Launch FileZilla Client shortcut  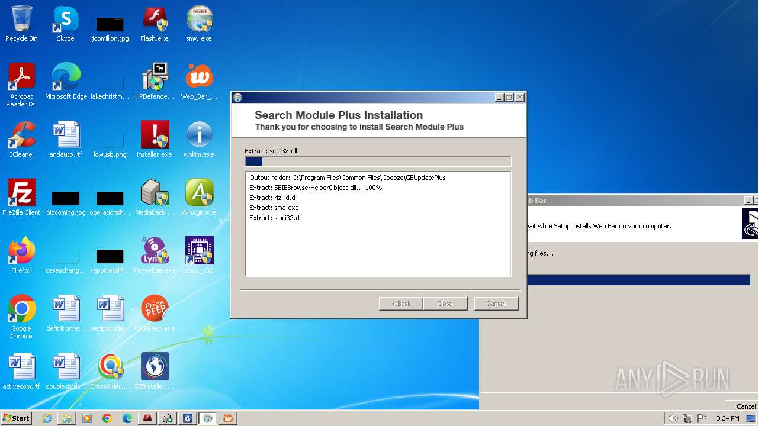click(x=21, y=198)
